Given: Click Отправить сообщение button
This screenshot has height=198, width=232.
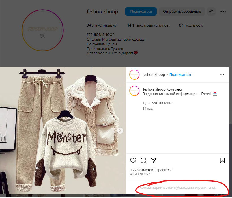Looking at the screenshot, I should (182, 12).
